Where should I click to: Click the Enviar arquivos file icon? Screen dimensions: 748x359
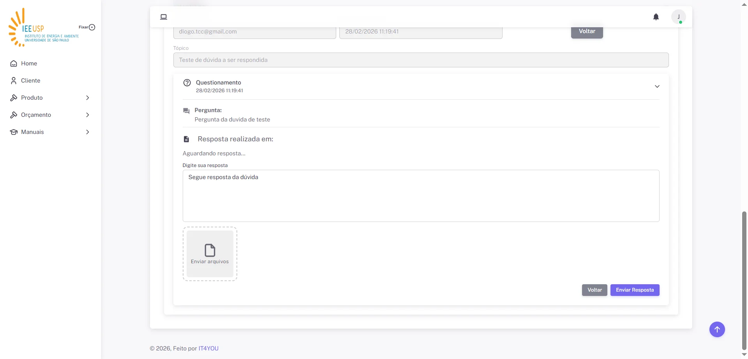[210, 250]
